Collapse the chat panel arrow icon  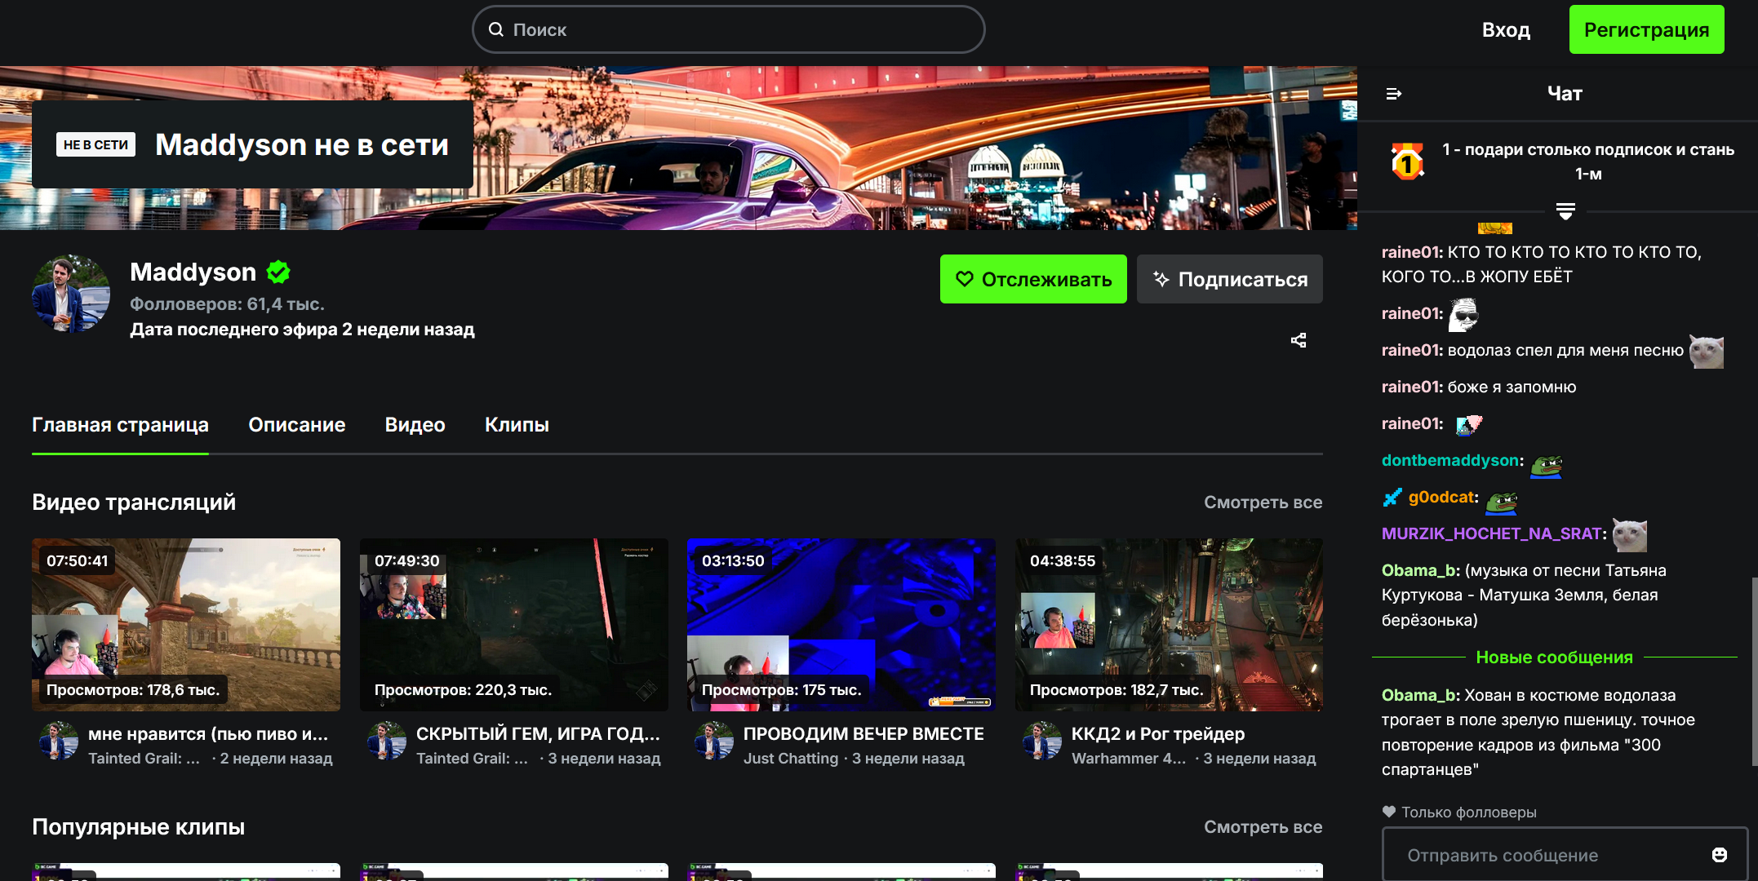(x=1393, y=94)
